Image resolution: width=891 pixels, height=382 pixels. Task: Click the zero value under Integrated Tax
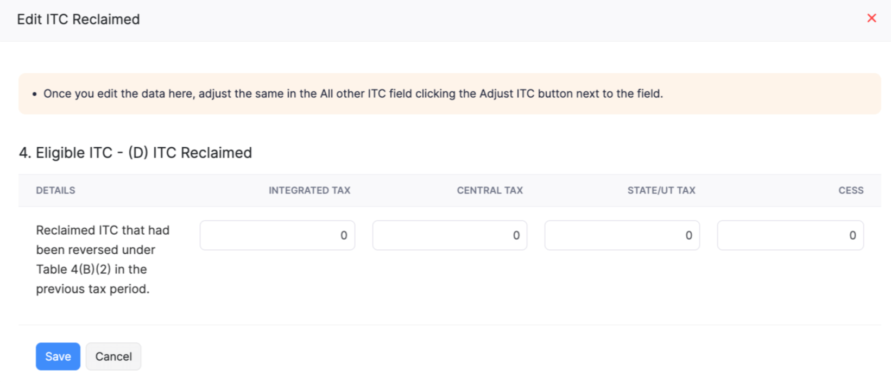tap(343, 235)
